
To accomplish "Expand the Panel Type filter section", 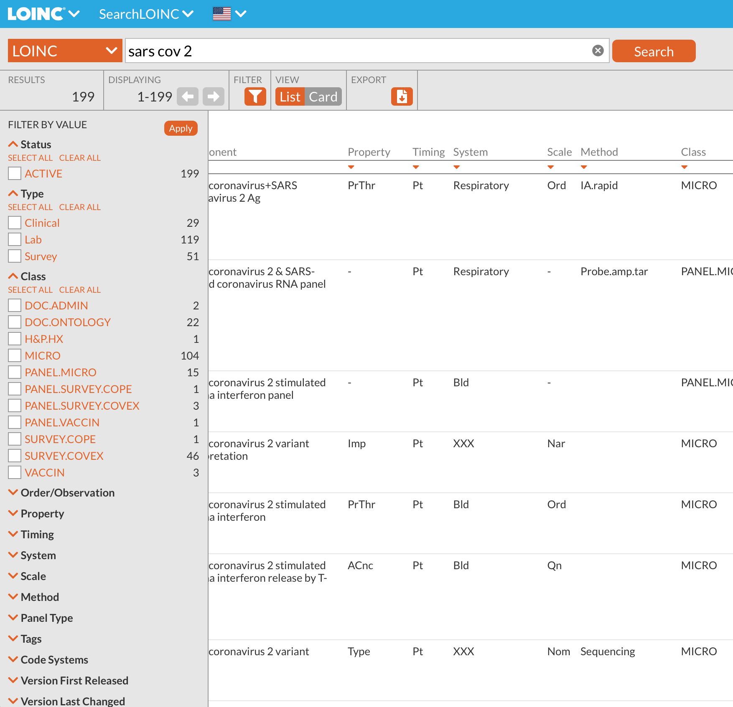I will pos(41,618).
